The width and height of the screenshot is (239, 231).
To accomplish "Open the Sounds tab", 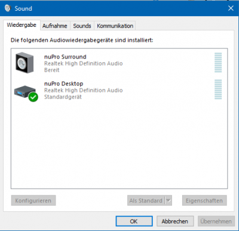I will pyautogui.click(x=82, y=26).
